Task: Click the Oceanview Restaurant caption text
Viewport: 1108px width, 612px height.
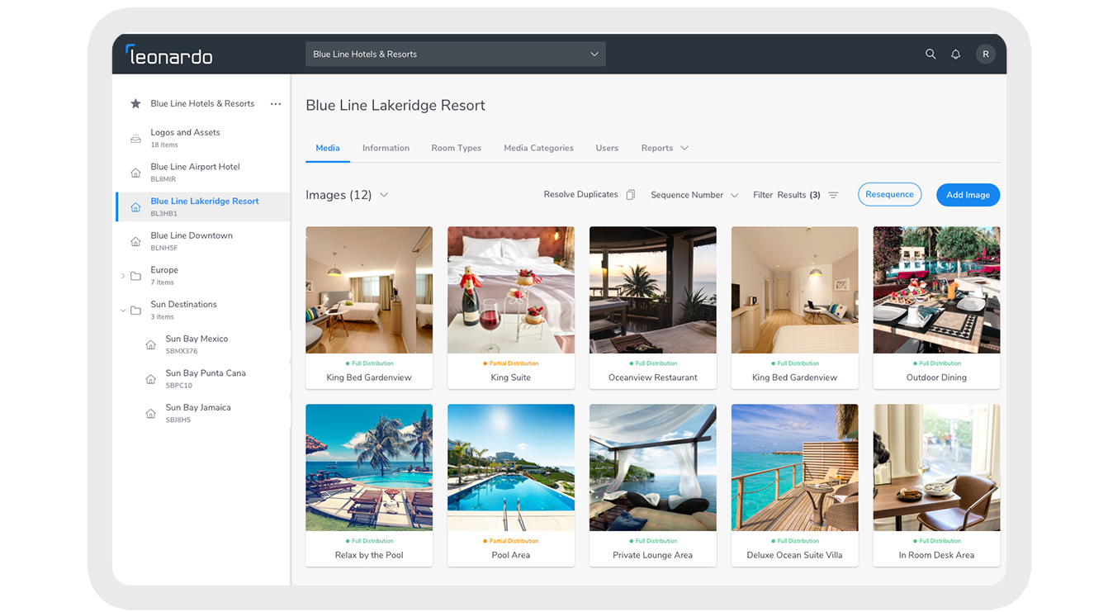Action: coord(653,377)
